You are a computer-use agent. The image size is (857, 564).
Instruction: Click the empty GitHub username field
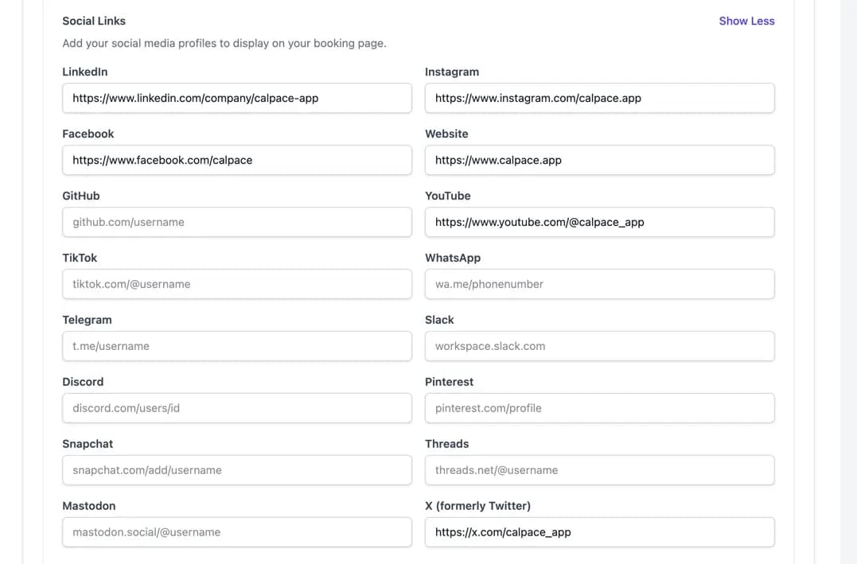pyautogui.click(x=236, y=222)
